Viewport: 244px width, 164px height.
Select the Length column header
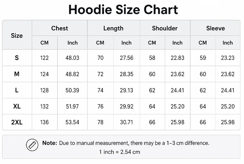113,28
